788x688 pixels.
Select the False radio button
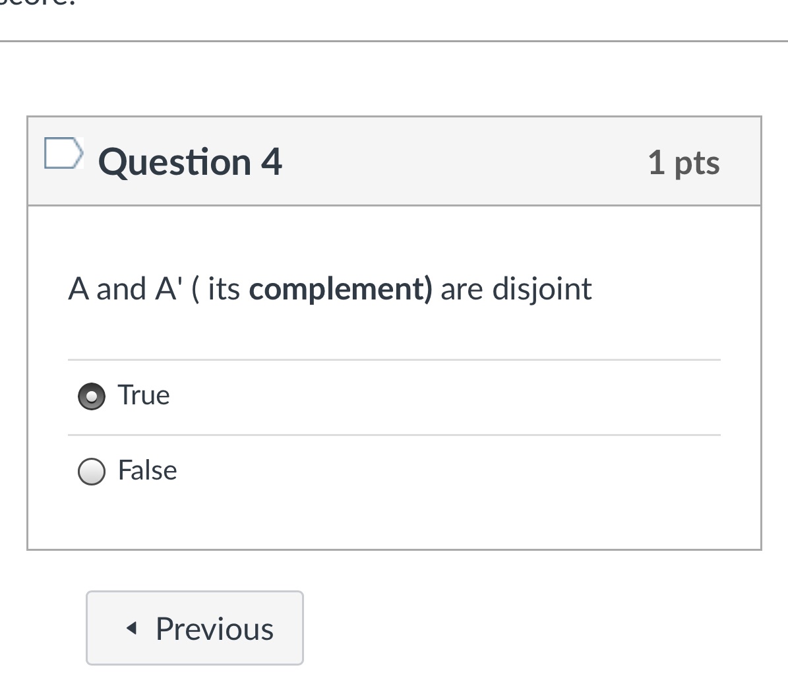click(x=91, y=471)
